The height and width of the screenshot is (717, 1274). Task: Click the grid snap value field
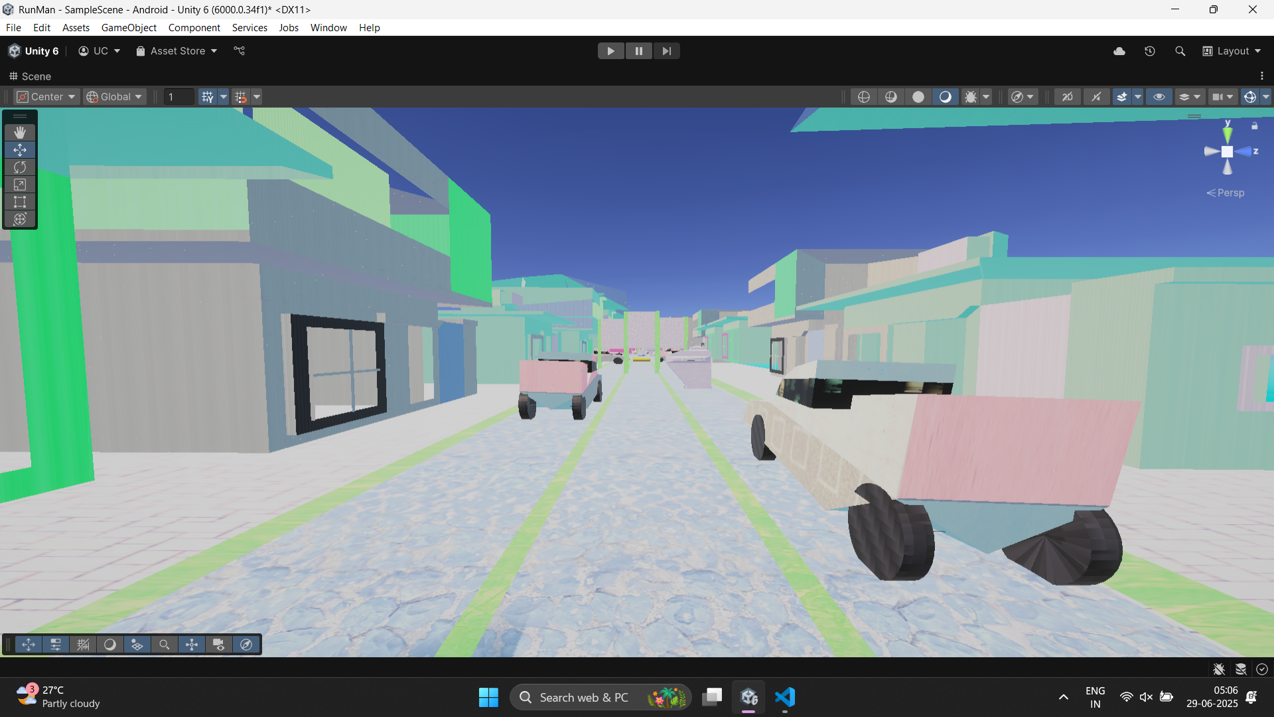178,97
